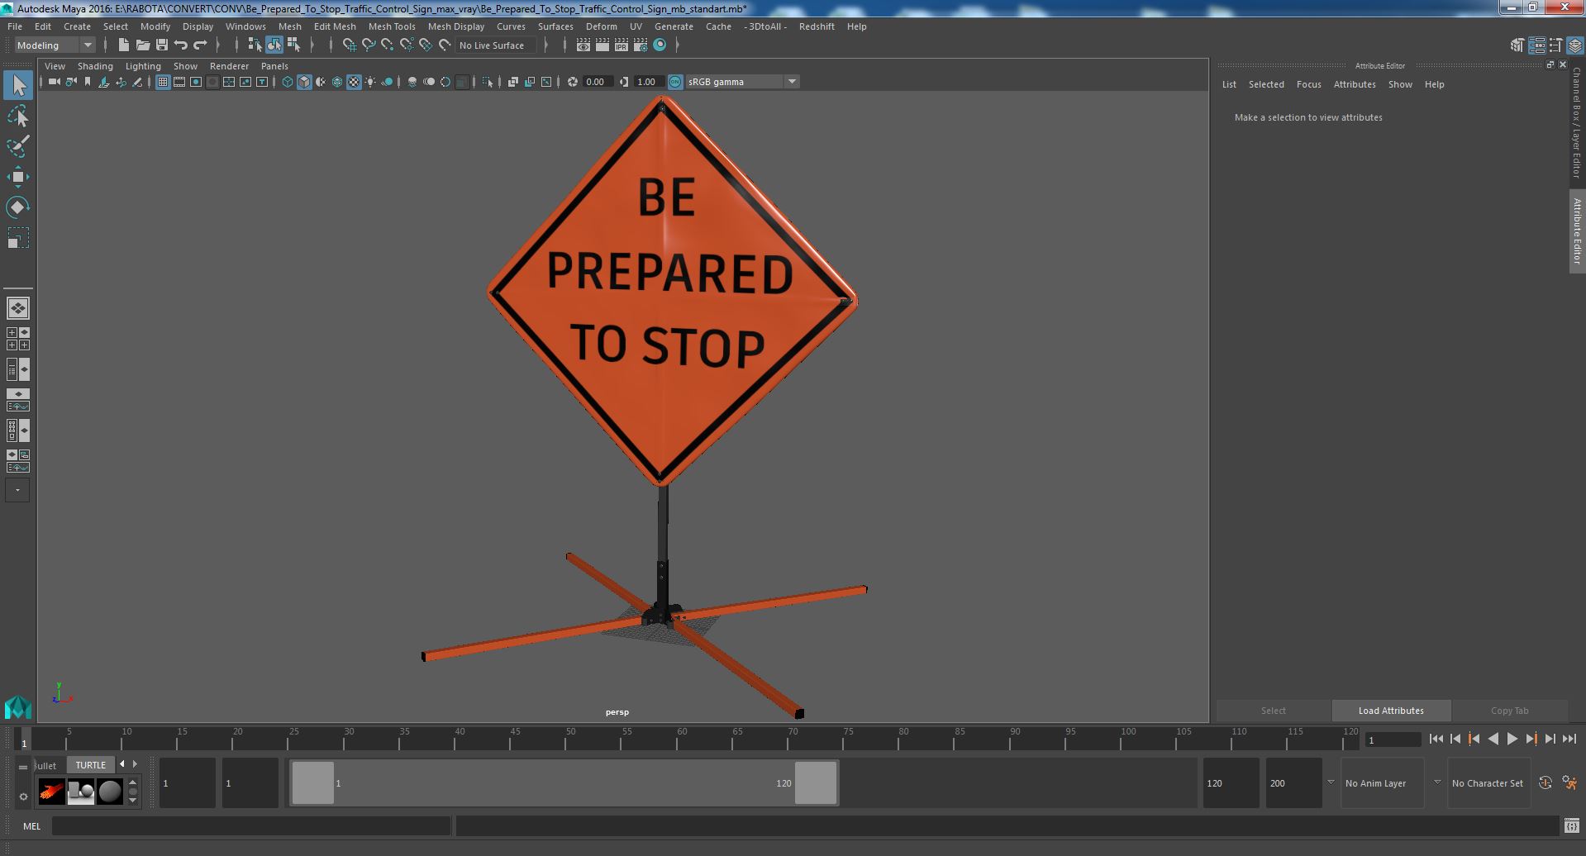This screenshot has width=1586, height=856.
Task: Activate the Scale tool
Action: 17,237
